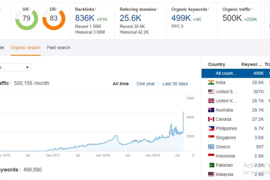The image size is (270, 180).
Task: Select the India flag icon
Action: pos(211,83)
